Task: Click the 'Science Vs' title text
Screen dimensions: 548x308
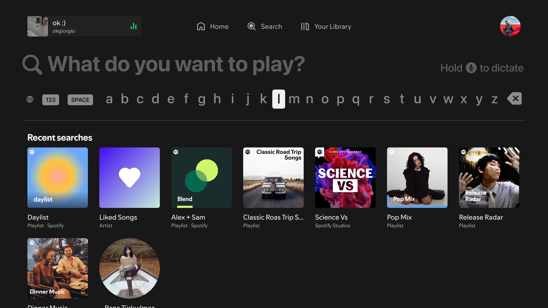Action: click(x=331, y=217)
